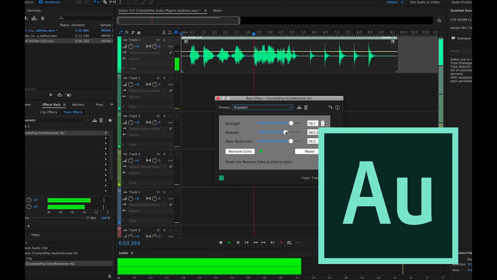Screen dimensions: 497x280
Task: Stop playback in transport controls
Action: [x=221, y=243]
